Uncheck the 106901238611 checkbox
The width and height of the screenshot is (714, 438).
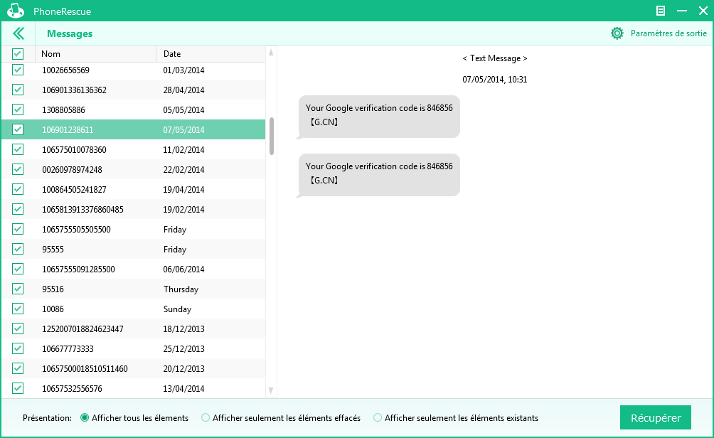pos(18,129)
